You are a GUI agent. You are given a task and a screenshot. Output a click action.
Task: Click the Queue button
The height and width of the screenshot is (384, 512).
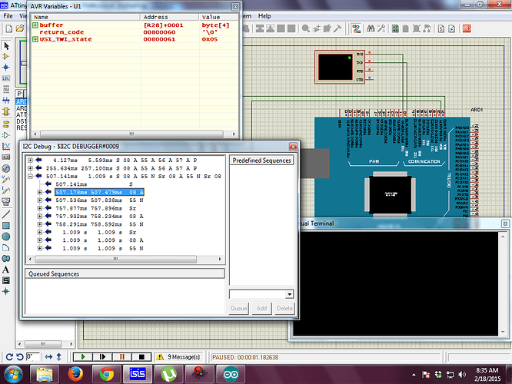239,308
